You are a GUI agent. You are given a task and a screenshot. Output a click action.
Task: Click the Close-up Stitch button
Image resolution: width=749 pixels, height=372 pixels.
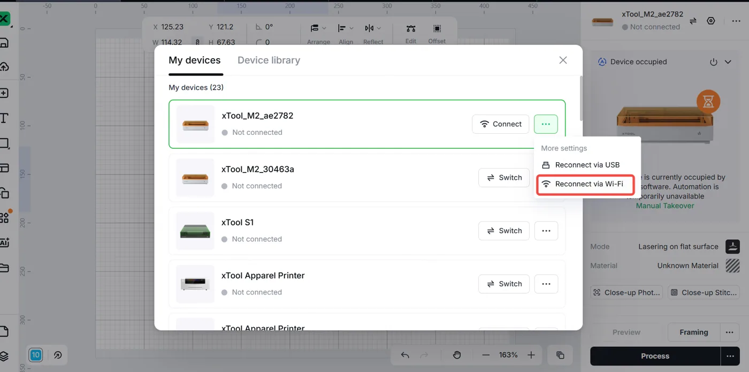point(704,293)
